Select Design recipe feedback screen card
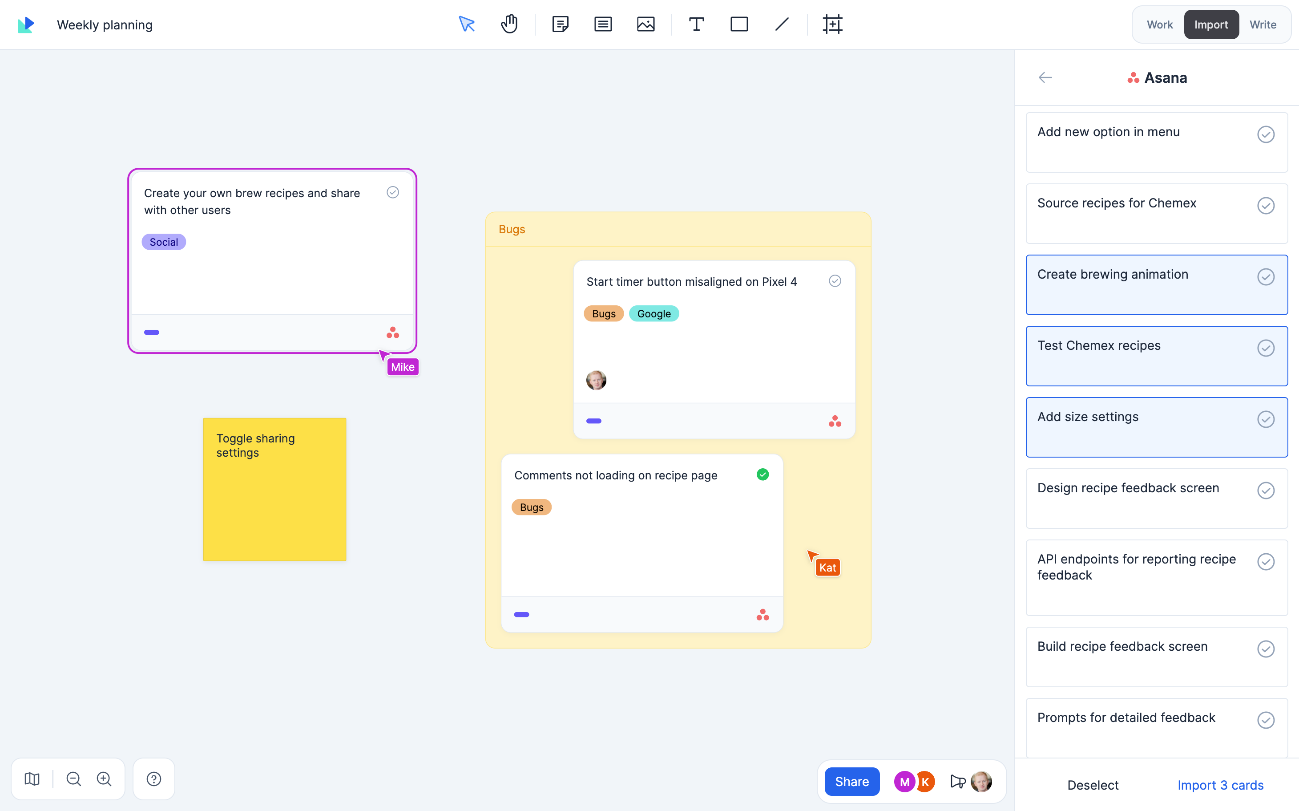 pos(1156,498)
